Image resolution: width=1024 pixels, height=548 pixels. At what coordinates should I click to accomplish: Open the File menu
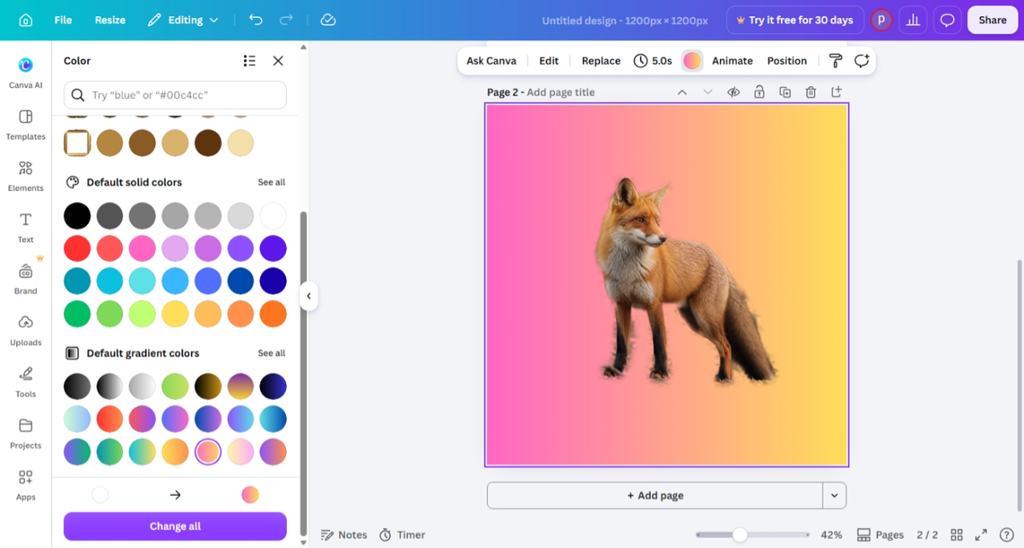63,20
